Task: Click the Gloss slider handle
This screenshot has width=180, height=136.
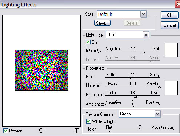Action: click(129, 78)
